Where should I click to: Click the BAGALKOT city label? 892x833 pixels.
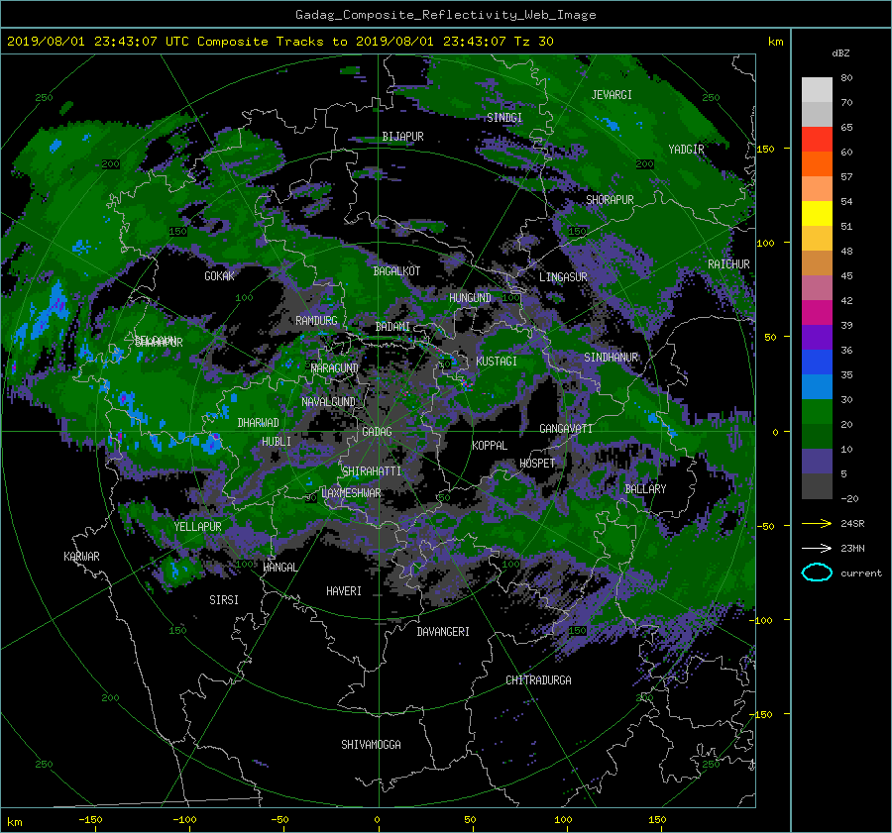(396, 271)
